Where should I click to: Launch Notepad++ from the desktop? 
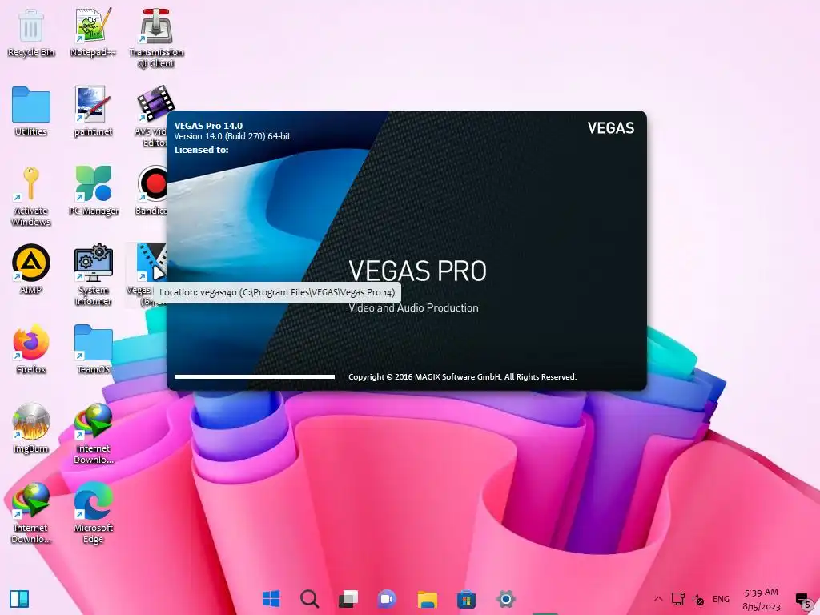93,32
